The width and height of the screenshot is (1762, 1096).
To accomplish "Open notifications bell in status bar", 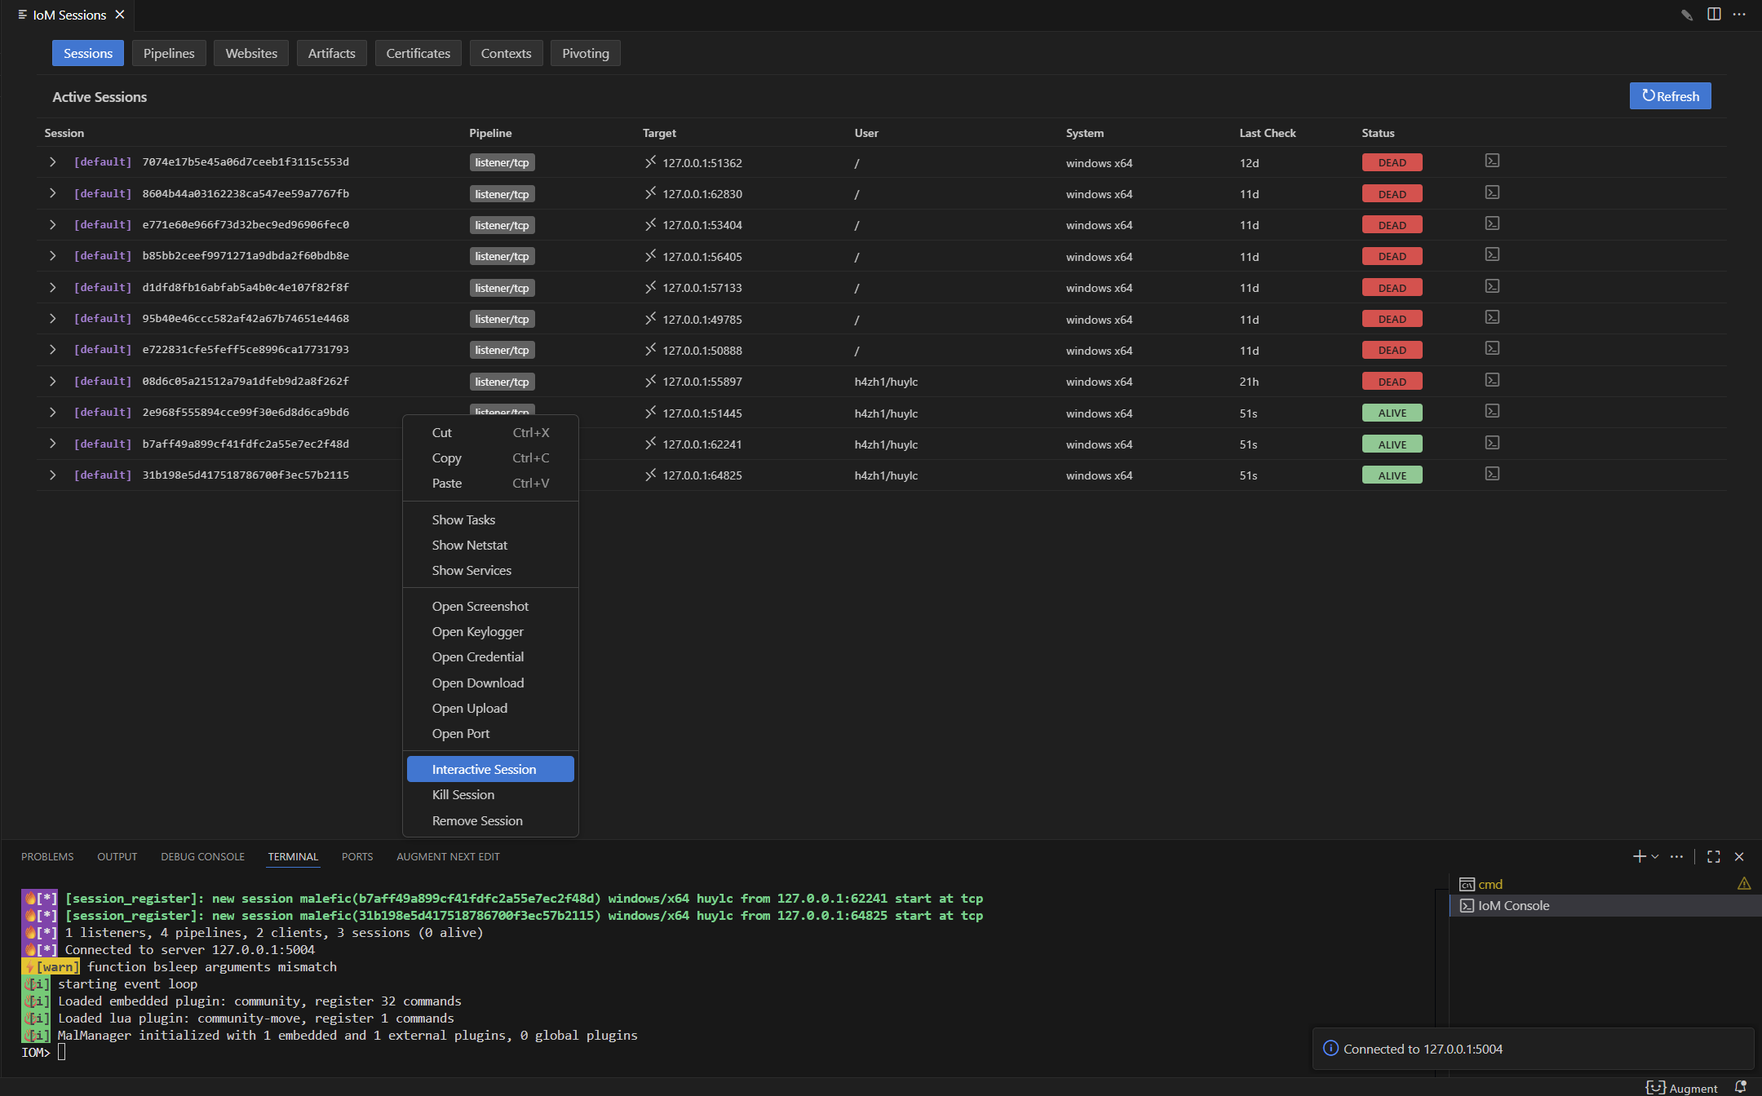I will click(1740, 1087).
